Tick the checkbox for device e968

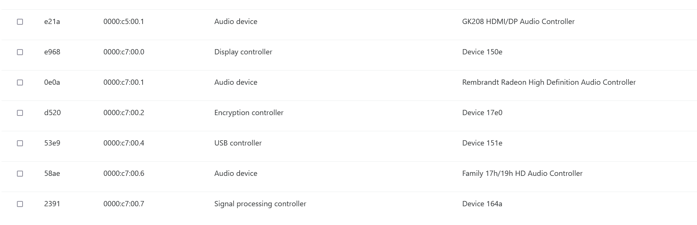[x=20, y=52]
